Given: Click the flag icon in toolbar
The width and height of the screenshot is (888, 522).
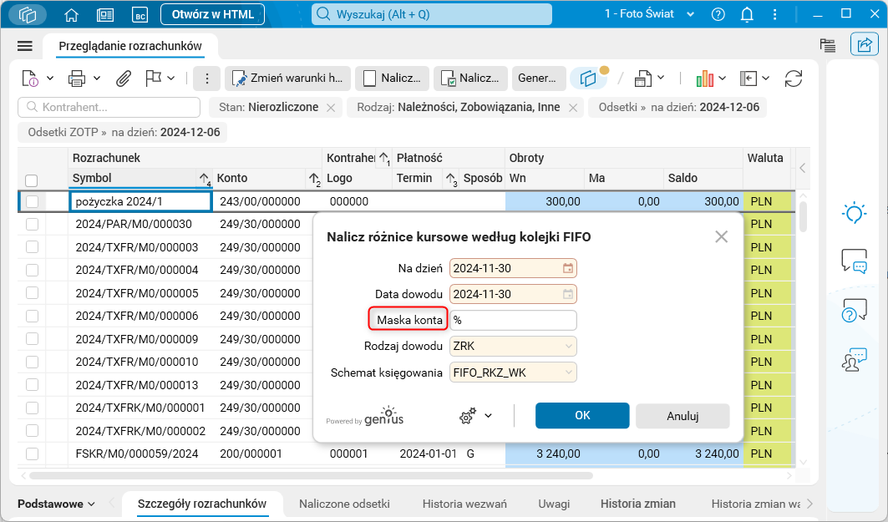Looking at the screenshot, I should (x=153, y=79).
